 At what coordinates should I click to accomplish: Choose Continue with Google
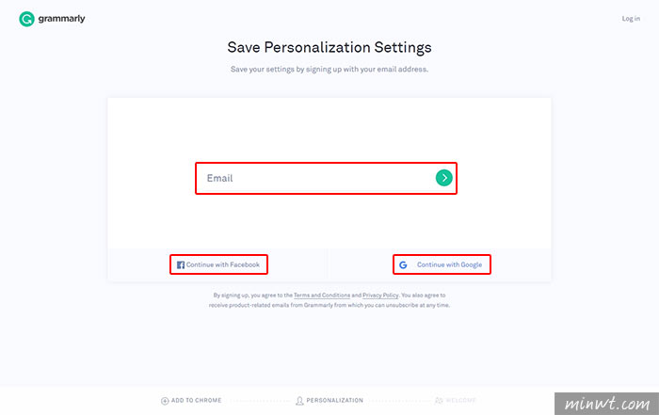click(x=442, y=264)
